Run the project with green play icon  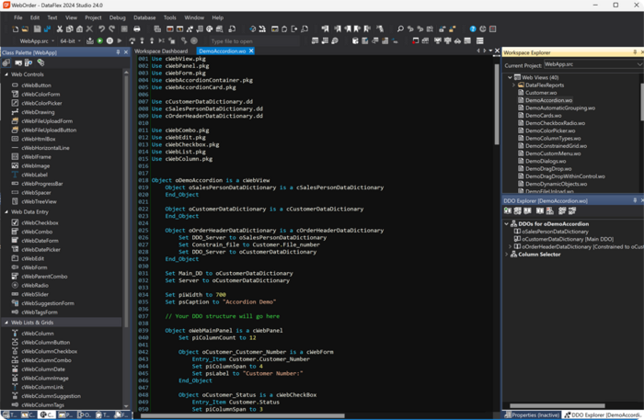point(99,41)
